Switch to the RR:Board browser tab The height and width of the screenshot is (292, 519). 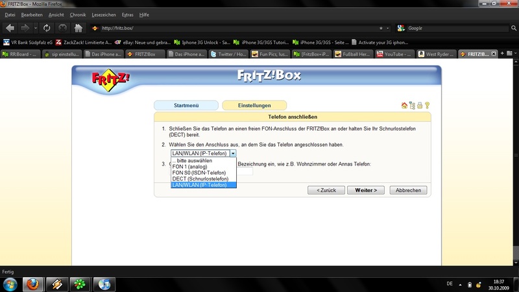pos(21,54)
